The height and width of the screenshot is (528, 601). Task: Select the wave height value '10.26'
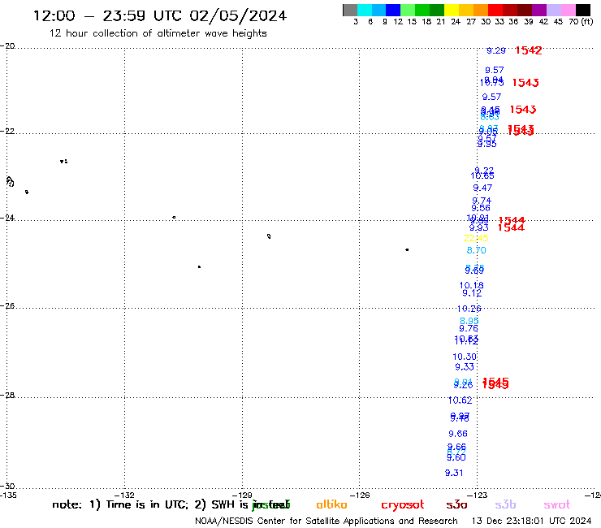469,309
